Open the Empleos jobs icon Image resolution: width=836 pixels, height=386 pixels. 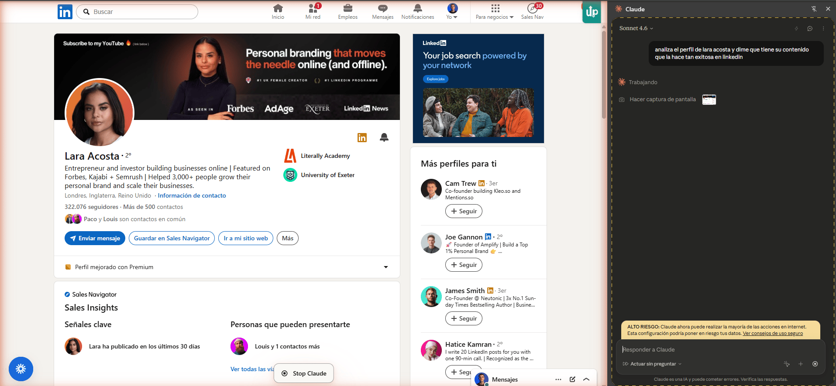point(348,11)
